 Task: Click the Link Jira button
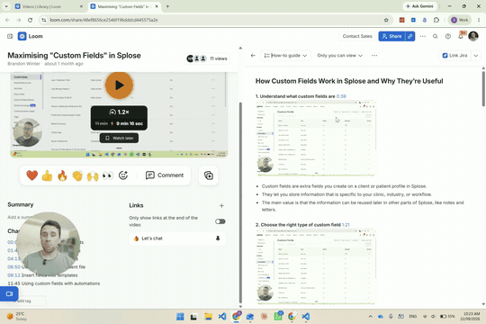[x=454, y=56]
